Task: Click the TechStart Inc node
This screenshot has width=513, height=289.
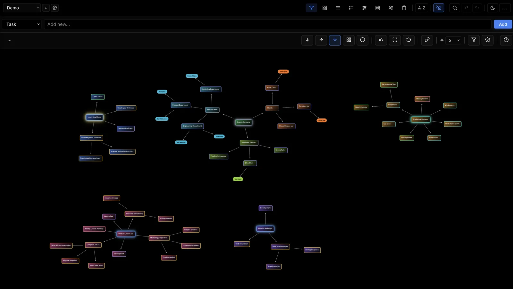Action: pyautogui.click(x=304, y=106)
